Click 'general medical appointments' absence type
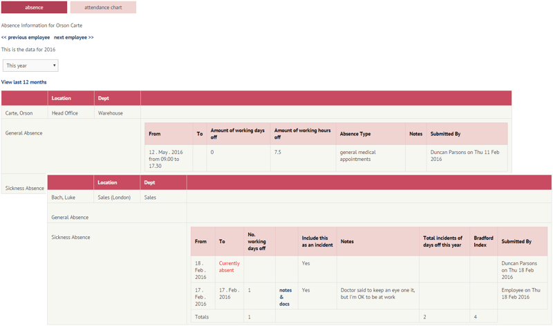Viewport: 553px width, 326px height. tap(357, 155)
